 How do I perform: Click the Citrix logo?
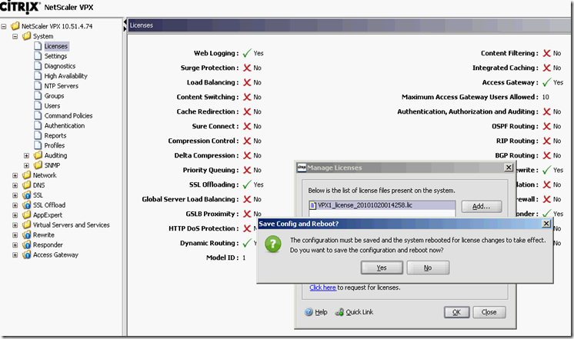pos(19,7)
